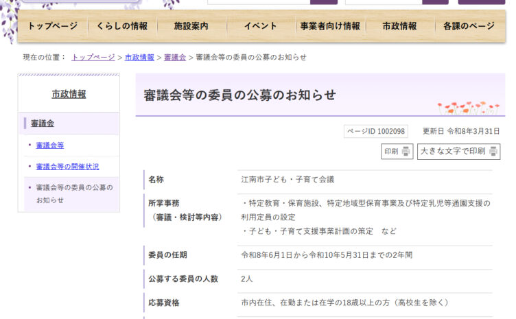Follow the トップページ breadcrumb link
Viewport: 516px width, 319px height.
coord(93,57)
